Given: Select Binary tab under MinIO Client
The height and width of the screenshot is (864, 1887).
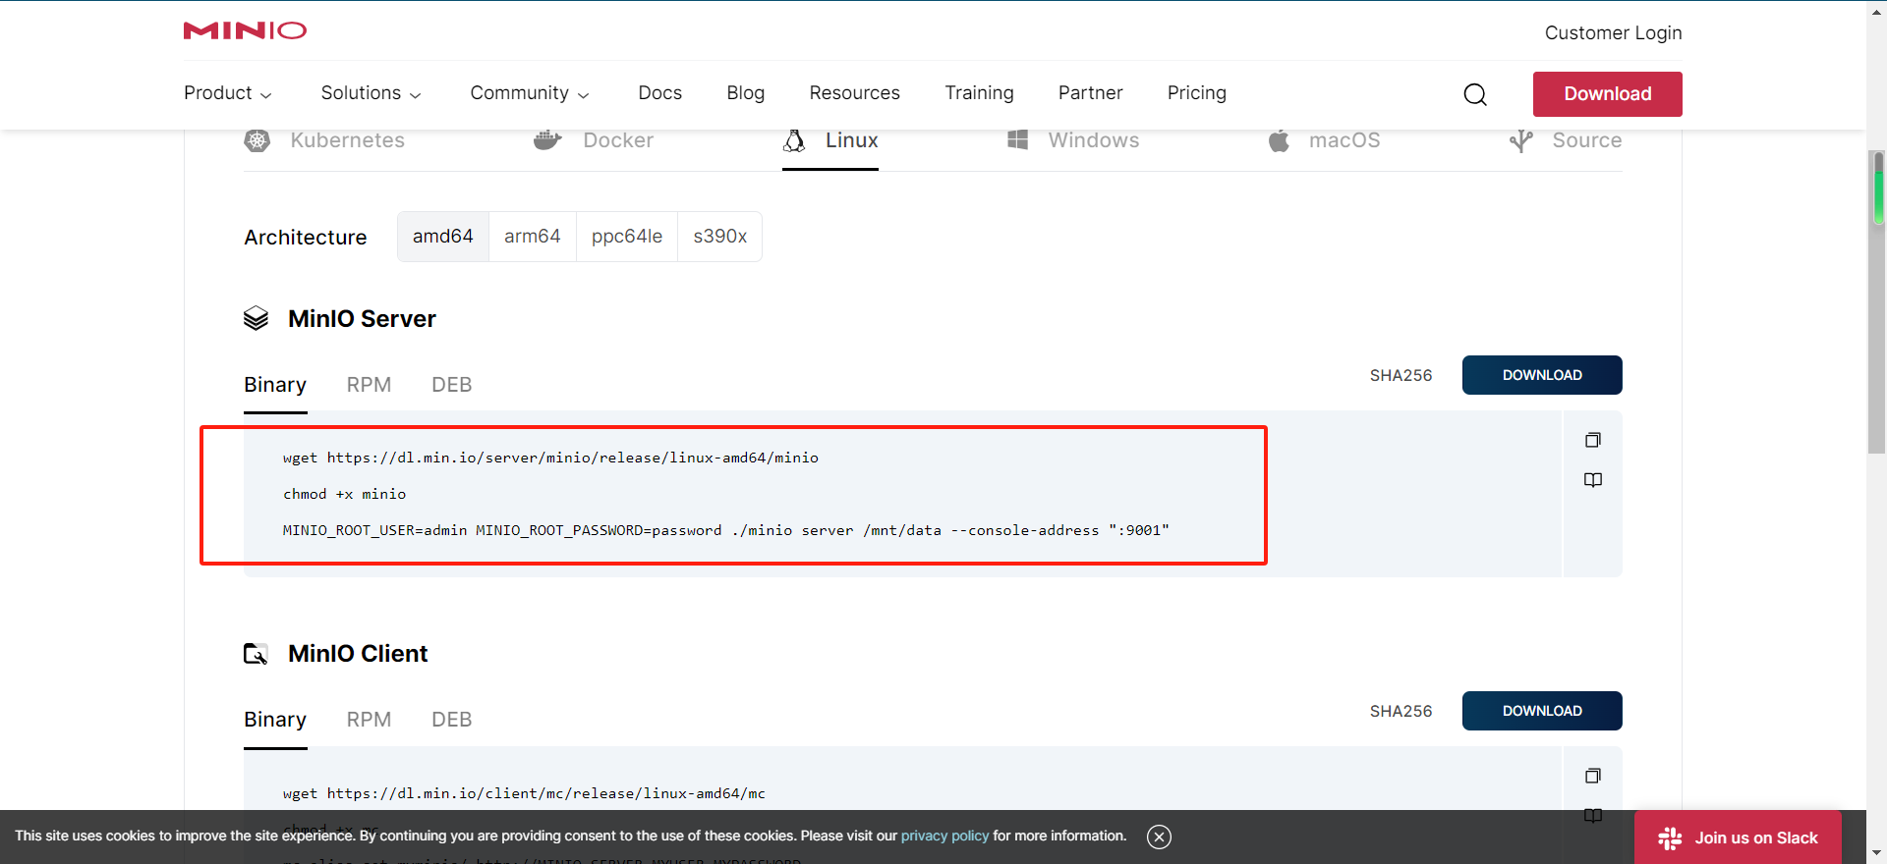Looking at the screenshot, I should 275,720.
